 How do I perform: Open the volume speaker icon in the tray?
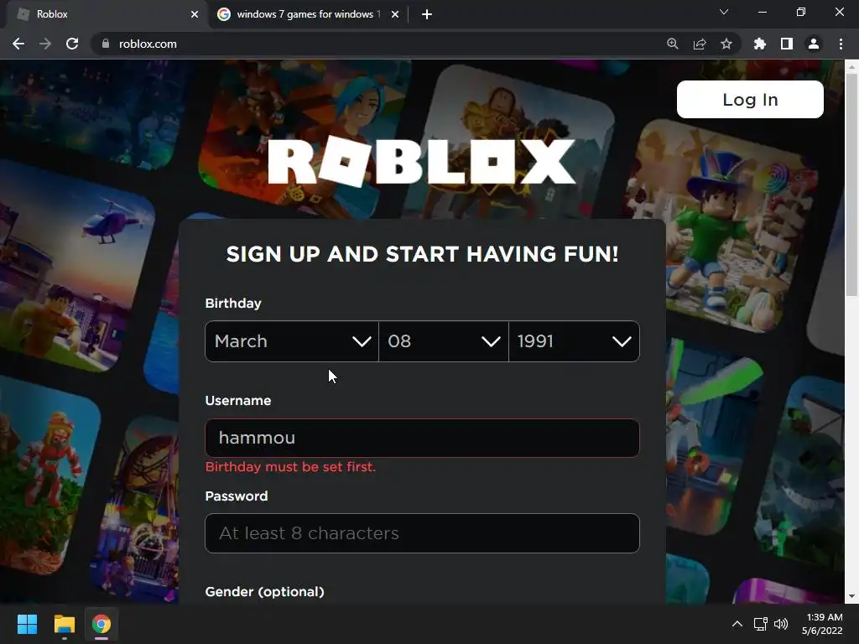point(781,624)
